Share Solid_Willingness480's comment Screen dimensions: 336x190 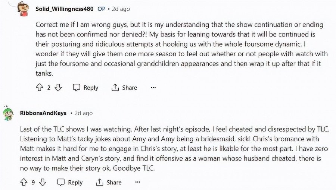pyautogui.click(x=125, y=88)
